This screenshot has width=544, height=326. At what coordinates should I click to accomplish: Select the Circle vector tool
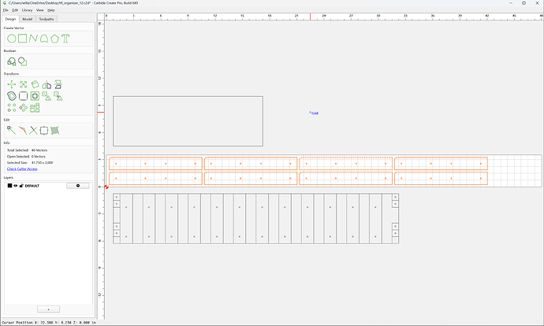[x=12, y=39]
